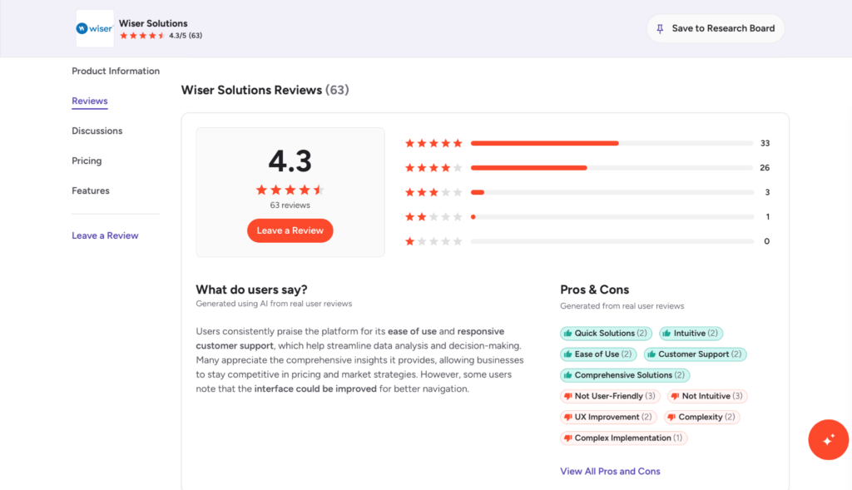The width and height of the screenshot is (852, 490).
Task: Filter by four-star rating bar
Action: point(612,168)
